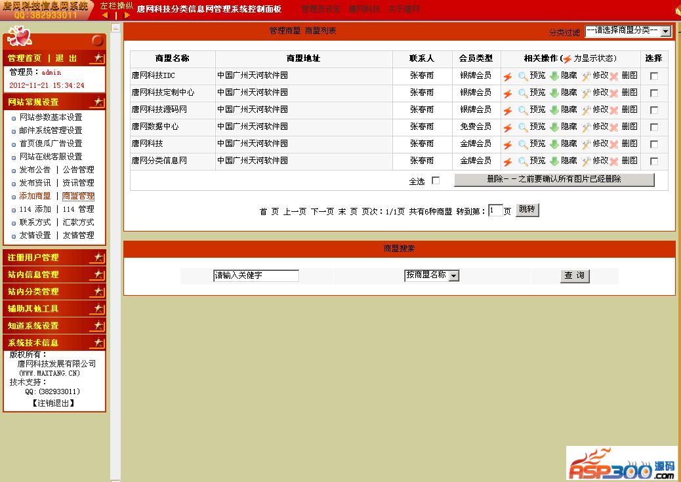Tick the checkbox for 唐网科技定制中心
Viewport: 681px width, 482px height.
tap(653, 93)
